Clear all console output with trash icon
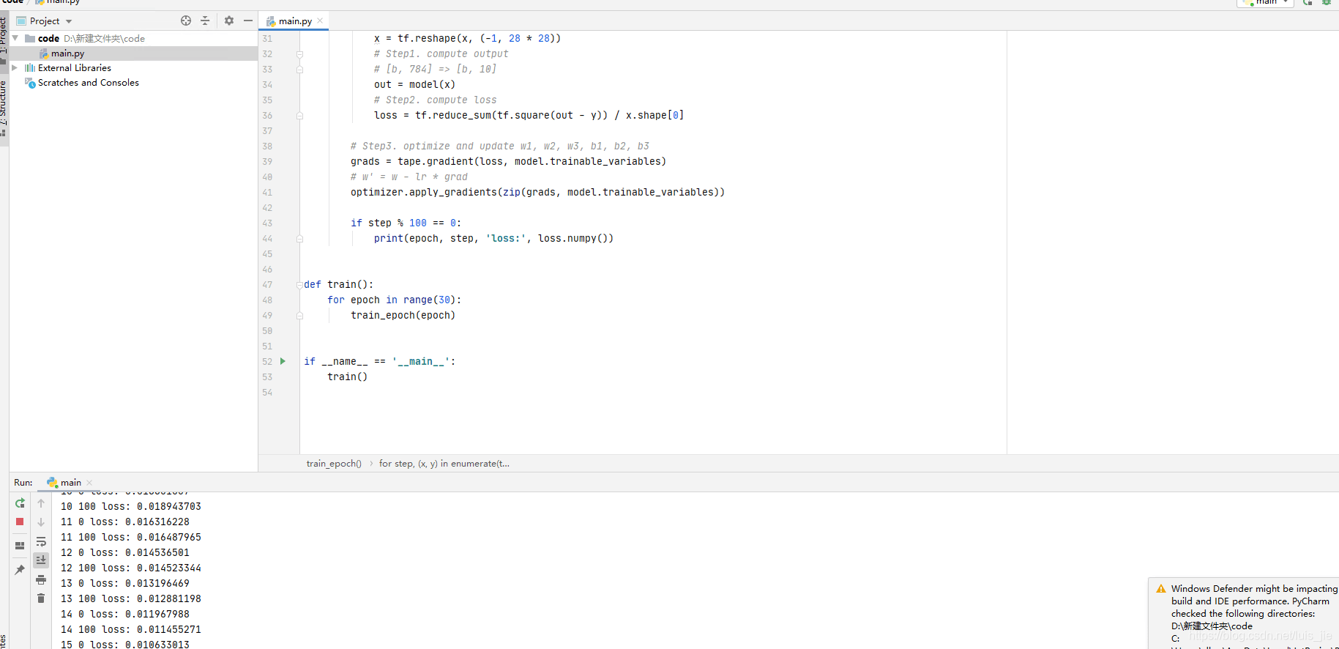 41,598
